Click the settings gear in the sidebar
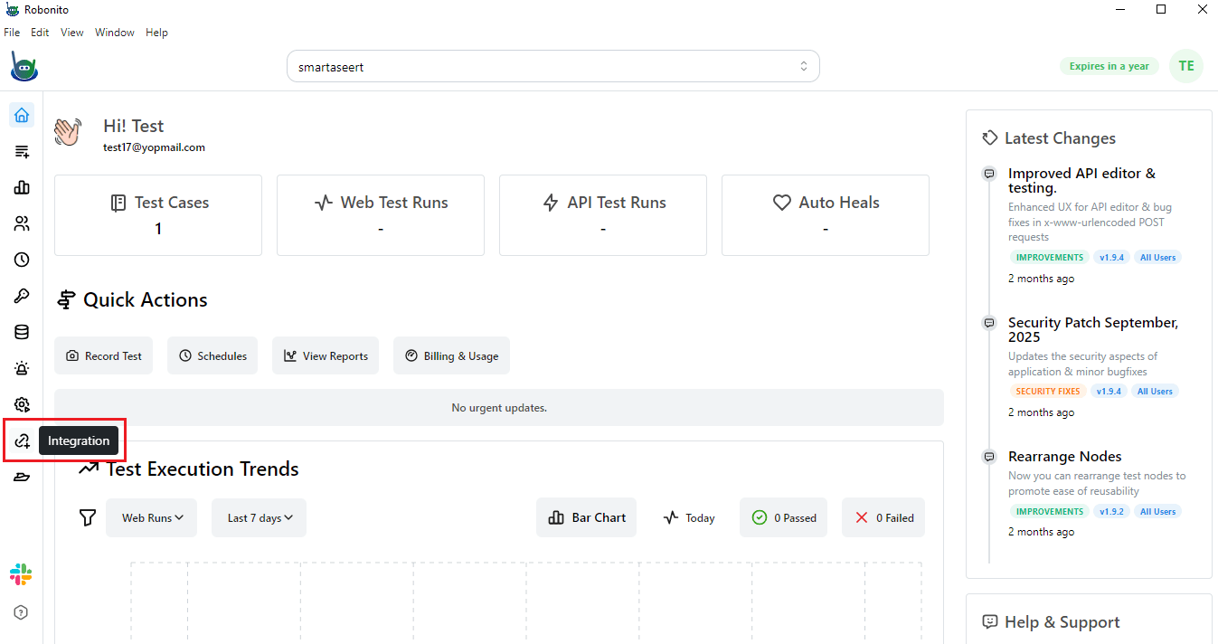This screenshot has height=644, width=1218. pos(21,404)
